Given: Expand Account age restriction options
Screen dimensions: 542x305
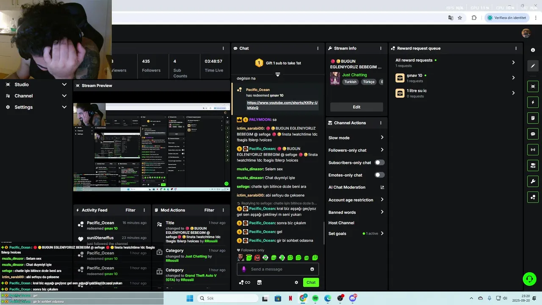Looking at the screenshot, I should [x=382, y=200].
